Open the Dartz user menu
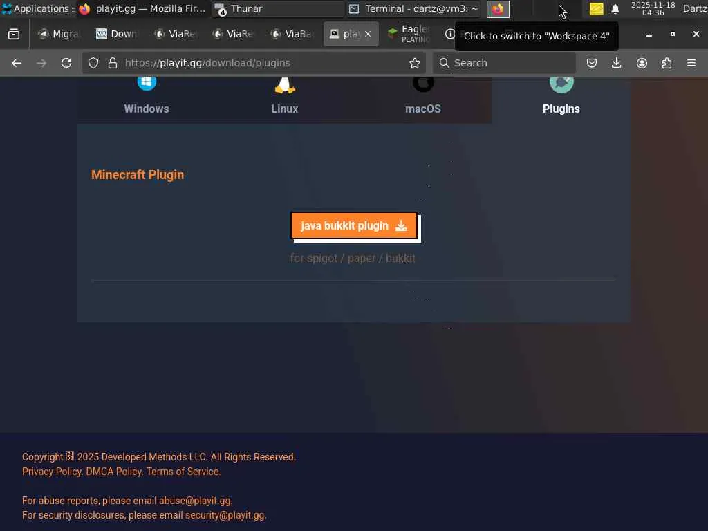This screenshot has width=708, height=531. 695,8
